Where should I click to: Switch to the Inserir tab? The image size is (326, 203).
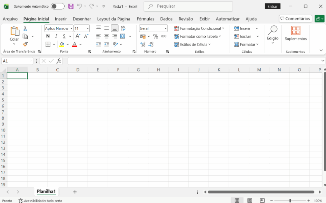[61, 19]
